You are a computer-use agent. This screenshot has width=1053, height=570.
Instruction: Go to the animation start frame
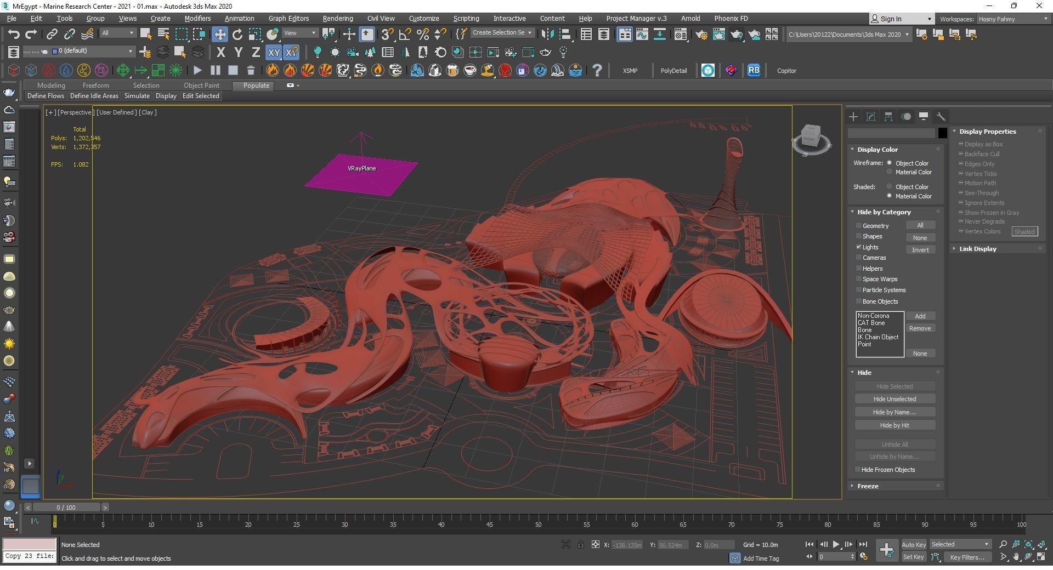point(809,544)
